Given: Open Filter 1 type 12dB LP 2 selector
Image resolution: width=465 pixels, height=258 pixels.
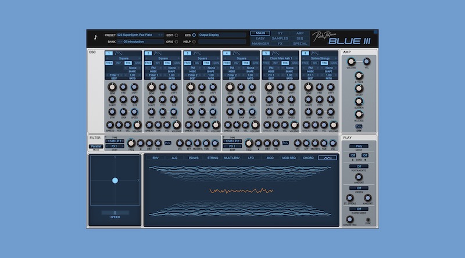Looking at the screenshot, I should click(x=115, y=141).
